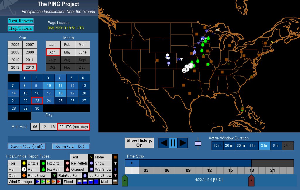Screen dimensions: 300x190
Task: Hide Snow reports via Snow label
Action: click(100, 163)
